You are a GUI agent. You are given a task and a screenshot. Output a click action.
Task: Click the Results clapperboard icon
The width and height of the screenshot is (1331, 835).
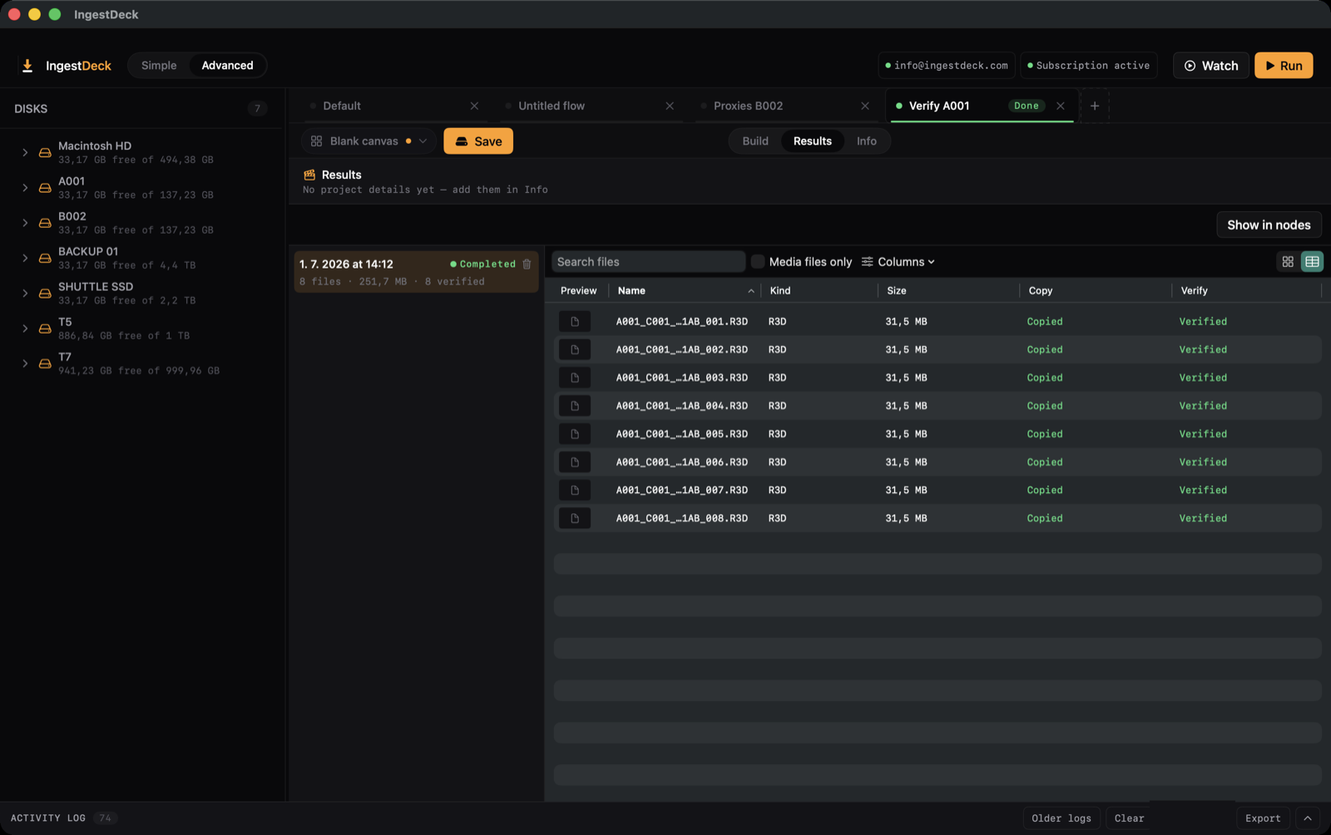point(309,175)
